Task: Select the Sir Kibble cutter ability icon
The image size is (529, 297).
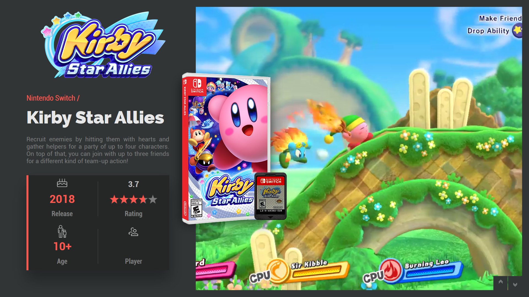Action: click(x=278, y=271)
